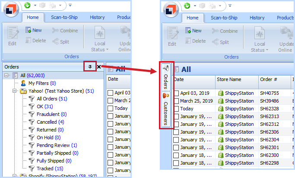Check the March 25, 2019 order row in right window
Screen dimensions: 295x178
(x=176, y=101)
